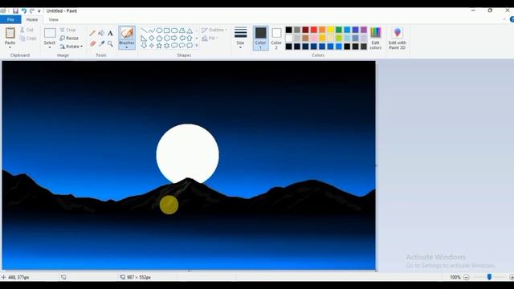
Task: Select the Color picker eyedropper tool
Action: click(x=101, y=43)
